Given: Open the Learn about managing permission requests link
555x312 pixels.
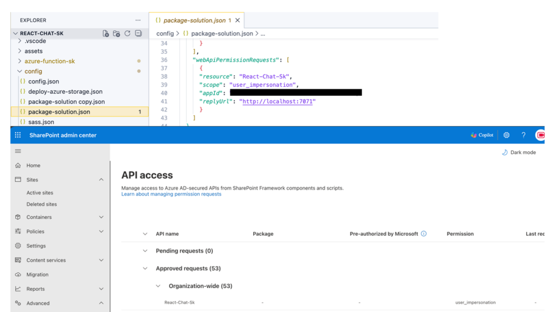Looking at the screenshot, I should point(171,194).
